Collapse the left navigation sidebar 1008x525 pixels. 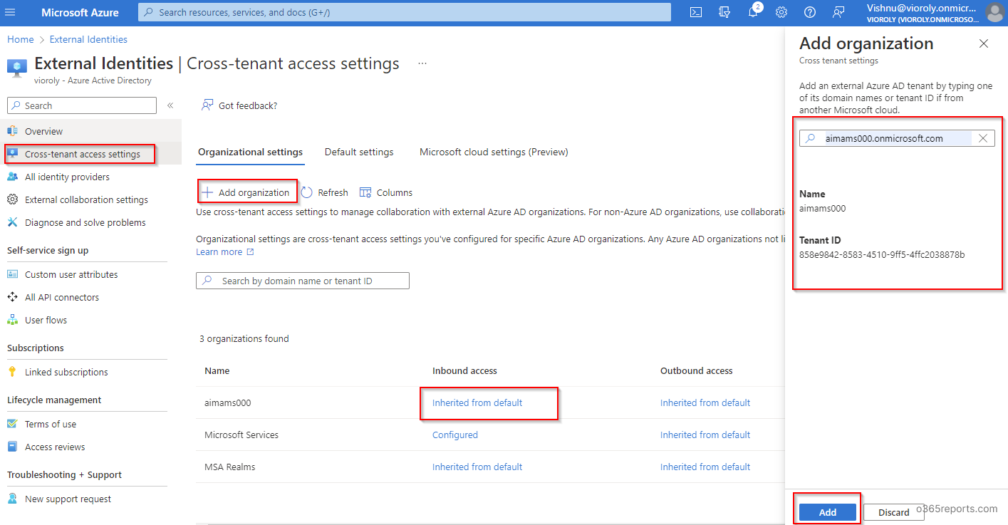pyautogui.click(x=170, y=105)
